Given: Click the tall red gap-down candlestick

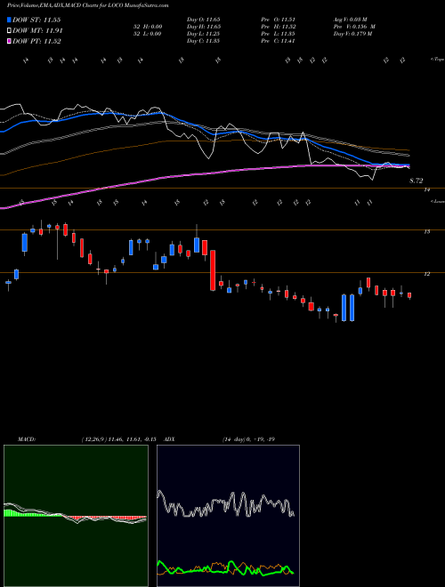Looking at the screenshot, I should pos(213,270).
